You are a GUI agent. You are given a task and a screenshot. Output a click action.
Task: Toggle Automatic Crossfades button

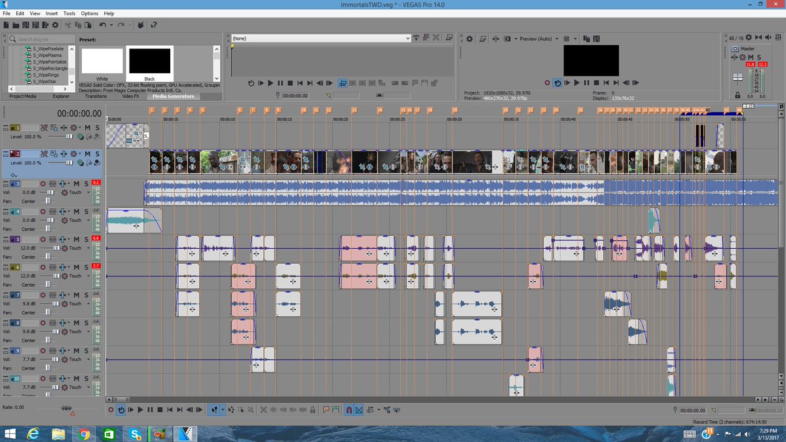click(359, 410)
